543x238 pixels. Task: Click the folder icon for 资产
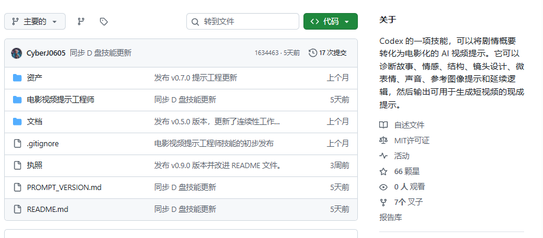tap(17, 78)
